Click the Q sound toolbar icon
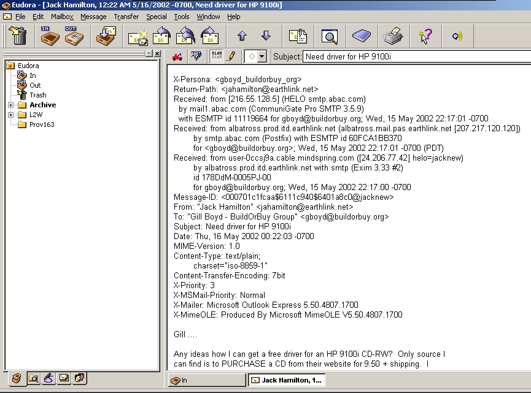Image resolution: width=531 pixels, height=393 pixels. 457,36
